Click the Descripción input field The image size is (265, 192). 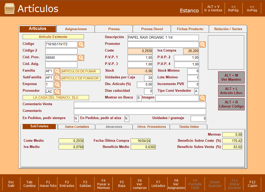coord(163,38)
